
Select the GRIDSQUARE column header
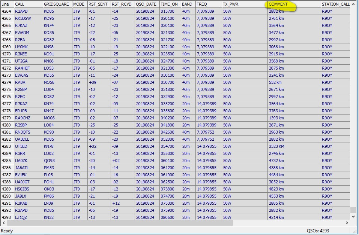point(57,4)
